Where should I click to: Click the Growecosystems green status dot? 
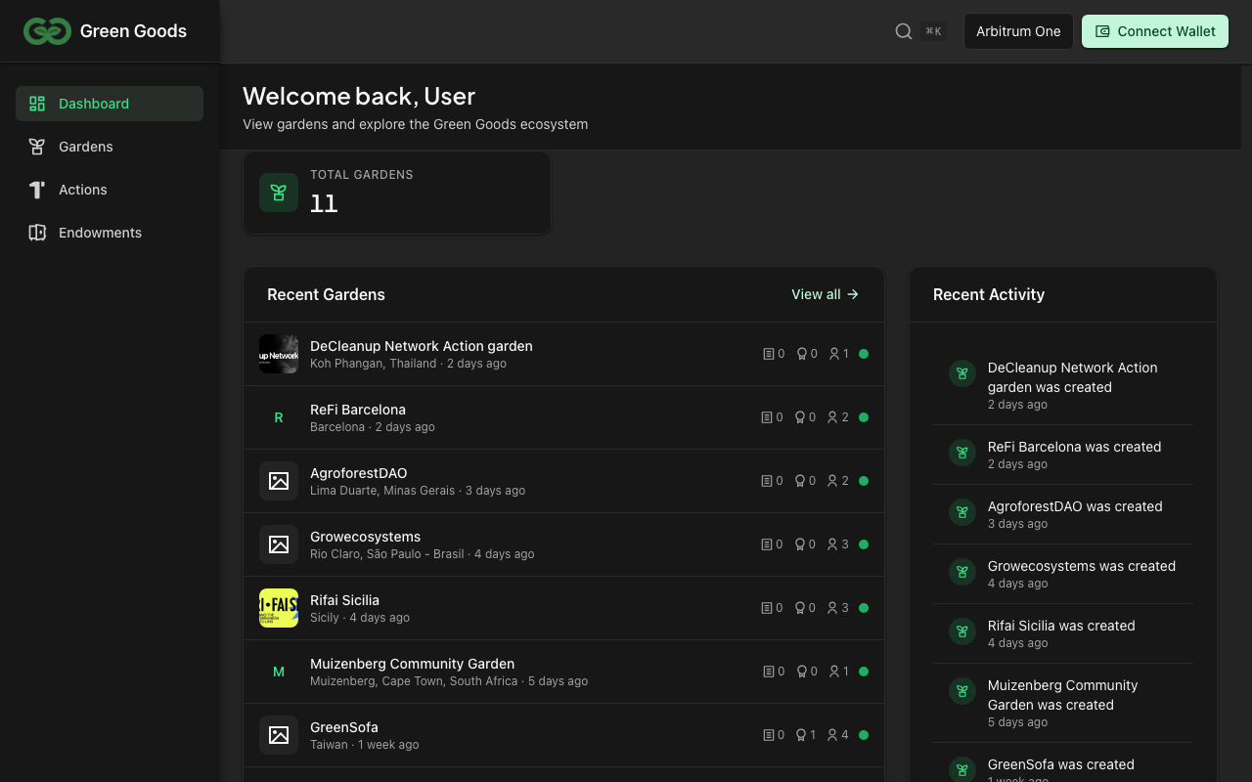click(864, 544)
